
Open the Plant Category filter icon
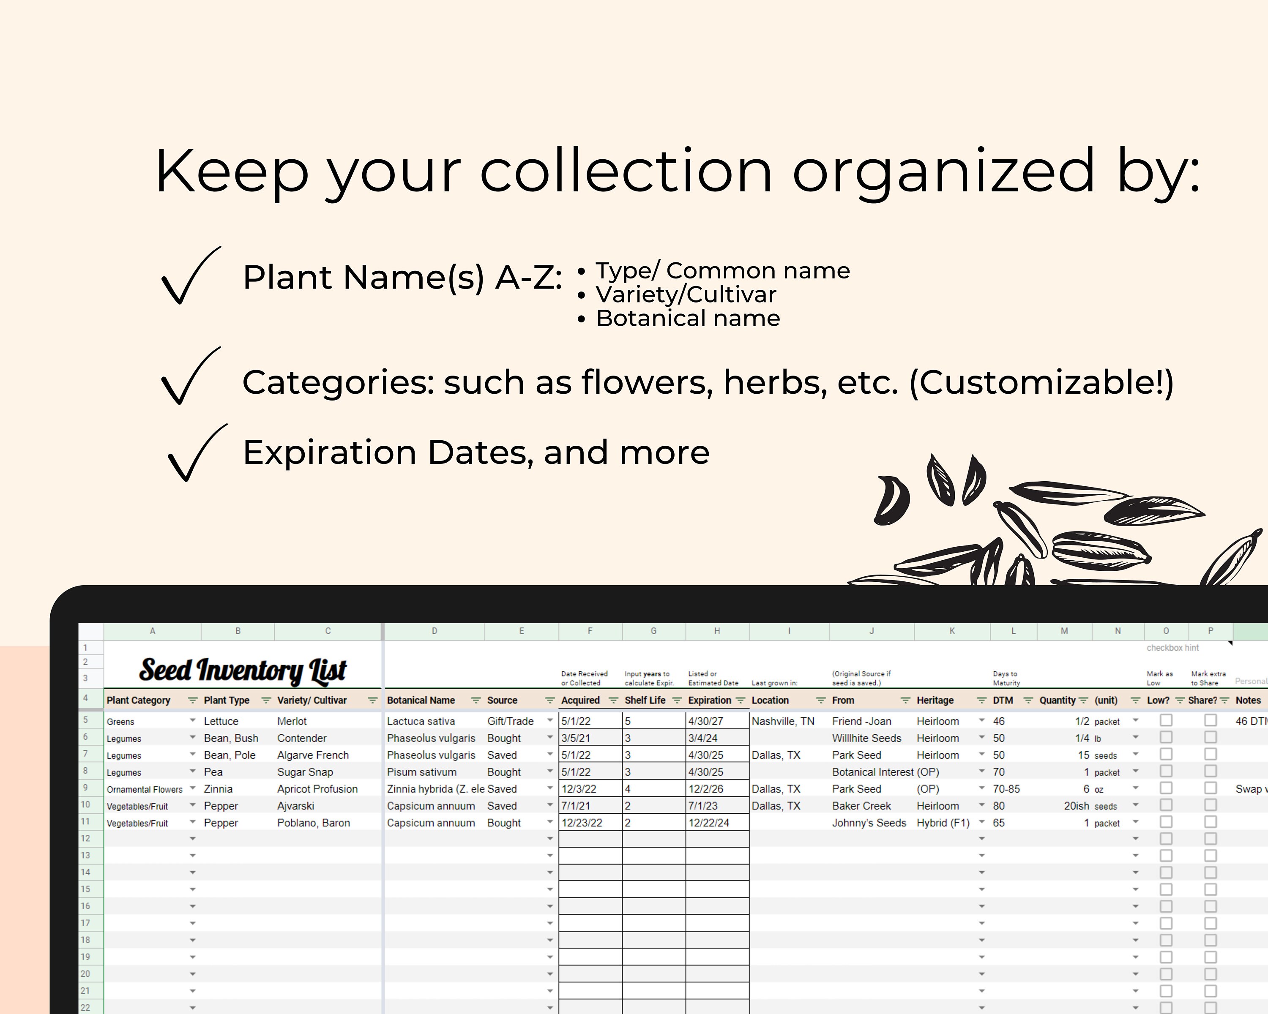pos(192,701)
